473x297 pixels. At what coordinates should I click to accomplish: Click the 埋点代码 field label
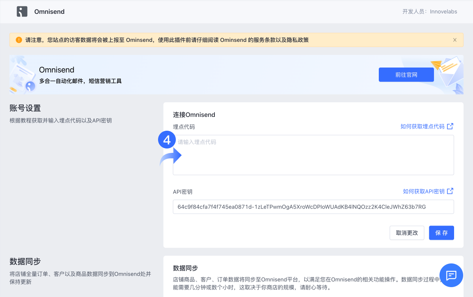point(184,127)
